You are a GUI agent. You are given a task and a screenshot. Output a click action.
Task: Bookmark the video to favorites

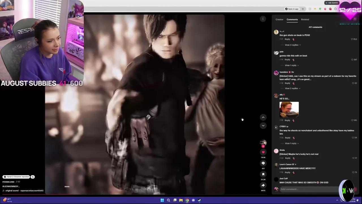tap(263, 174)
